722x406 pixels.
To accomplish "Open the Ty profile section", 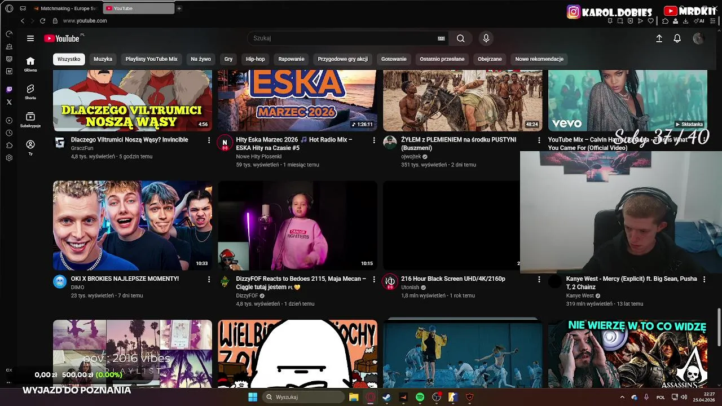I will pos(30,148).
